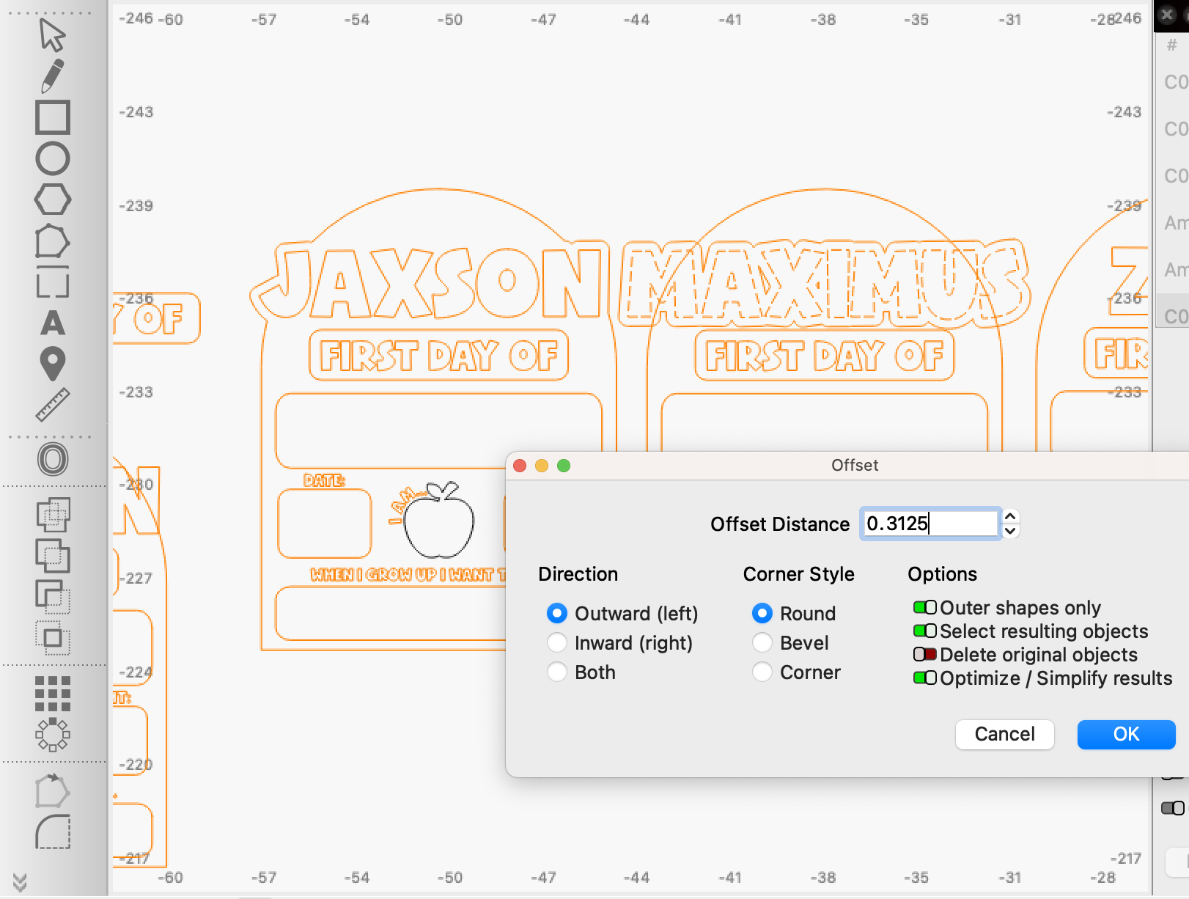Image resolution: width=1189 pixels, height=899 pixels.
Task: Increase Offset Distance with up arrow
Action: pos(1010,517)
